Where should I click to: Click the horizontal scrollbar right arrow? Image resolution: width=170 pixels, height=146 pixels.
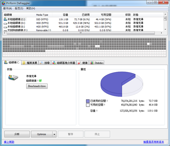pyautogui.click(x=161, y=33)
